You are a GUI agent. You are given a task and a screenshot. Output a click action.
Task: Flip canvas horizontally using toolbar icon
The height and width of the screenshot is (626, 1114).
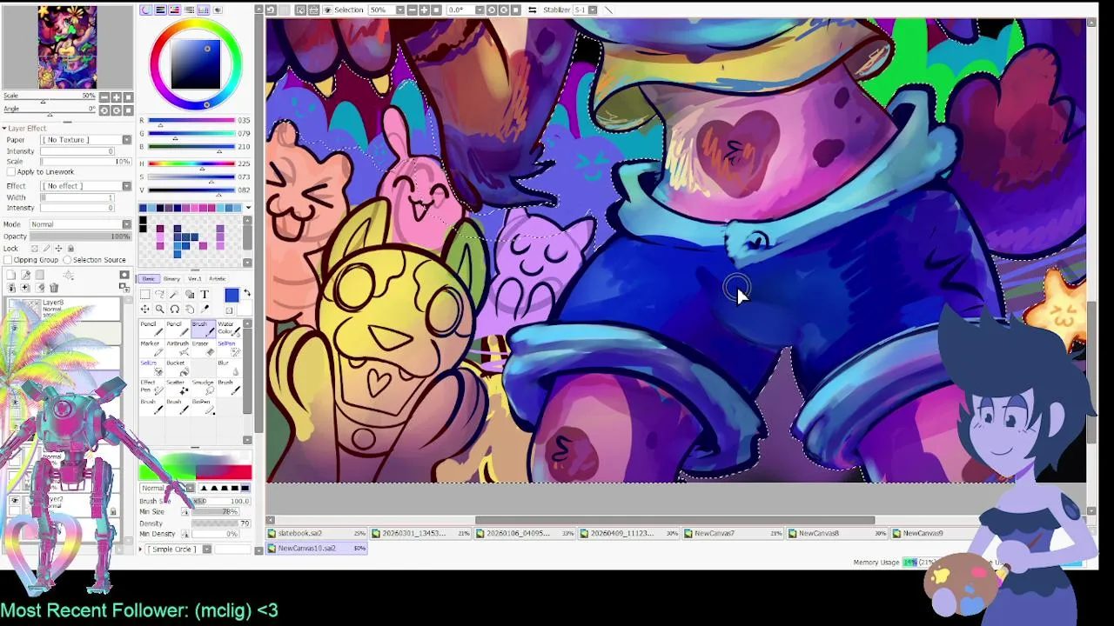(532, 10)
